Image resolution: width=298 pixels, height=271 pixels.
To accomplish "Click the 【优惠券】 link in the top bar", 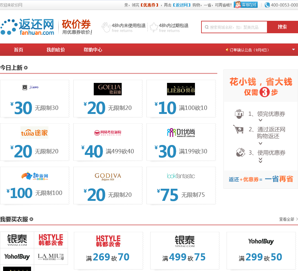I will tap(149, 5).
